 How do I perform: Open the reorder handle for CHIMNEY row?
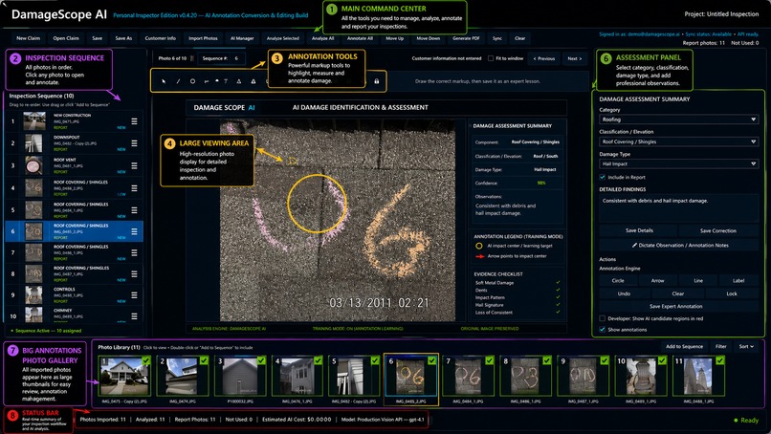[x=134, y=316]
